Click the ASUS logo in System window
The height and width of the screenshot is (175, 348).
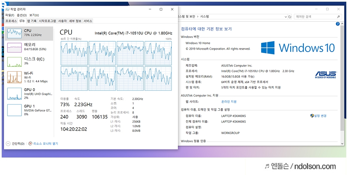[325, 75]
